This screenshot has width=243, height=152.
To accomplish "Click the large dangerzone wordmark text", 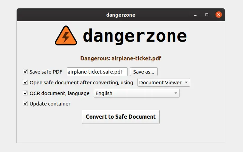I will tap(135, 36).
